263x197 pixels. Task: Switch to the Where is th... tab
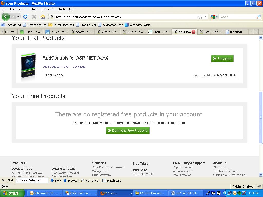point(108,32)
